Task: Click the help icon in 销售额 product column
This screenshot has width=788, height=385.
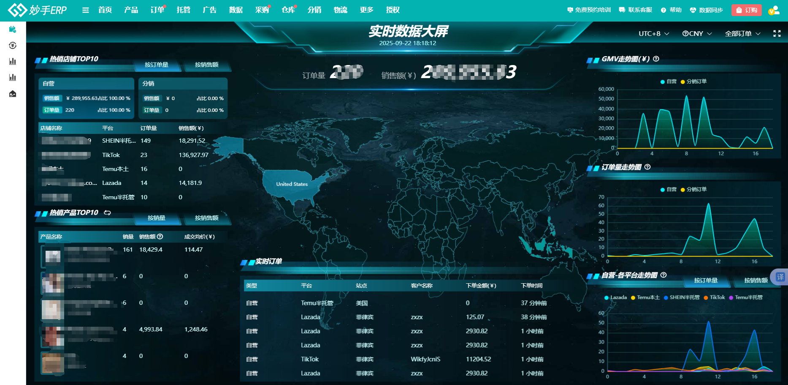Action: 160,236
